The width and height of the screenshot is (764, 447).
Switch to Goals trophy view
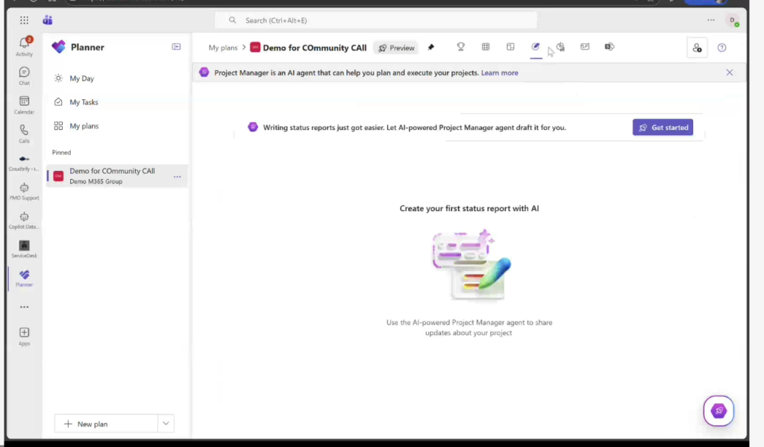coord(460,47)
